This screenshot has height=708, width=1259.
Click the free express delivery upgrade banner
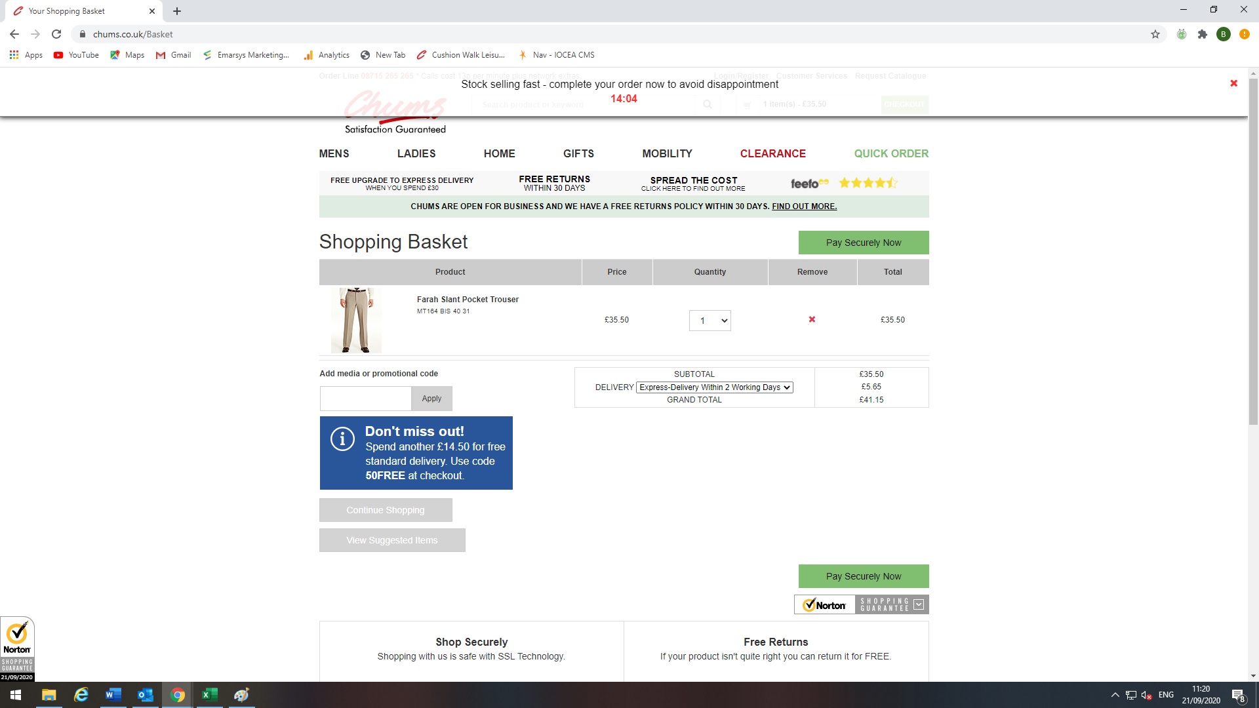pos(402,184)
